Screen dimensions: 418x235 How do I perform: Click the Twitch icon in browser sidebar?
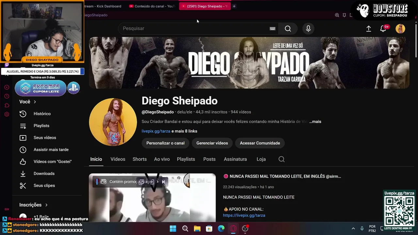(7, 65)
